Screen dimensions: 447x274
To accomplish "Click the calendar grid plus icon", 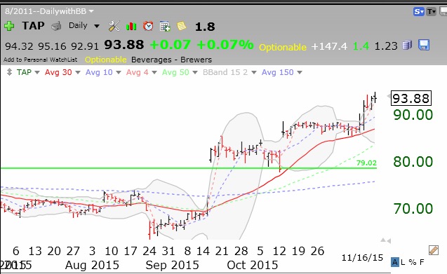I will click(x=165, y=26).
